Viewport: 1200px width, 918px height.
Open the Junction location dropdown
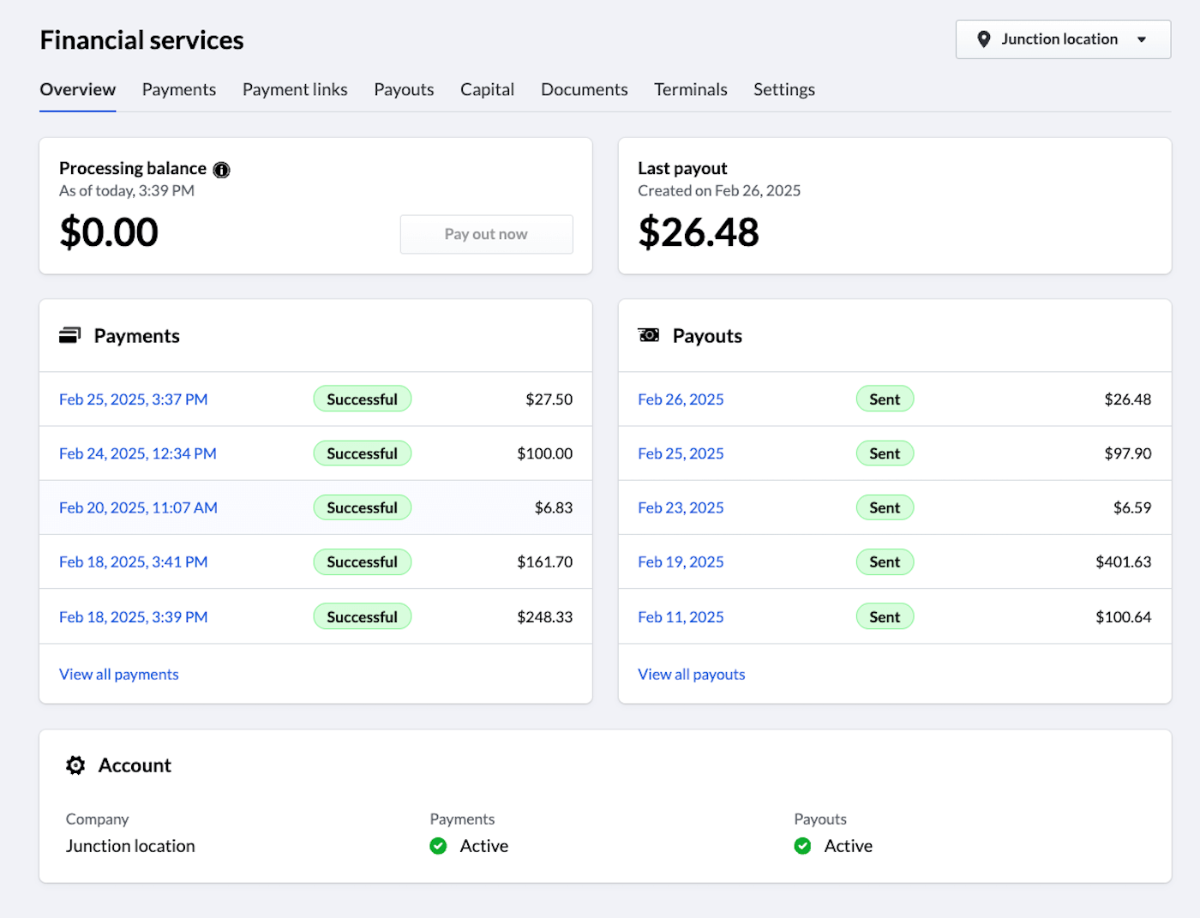1061,39
